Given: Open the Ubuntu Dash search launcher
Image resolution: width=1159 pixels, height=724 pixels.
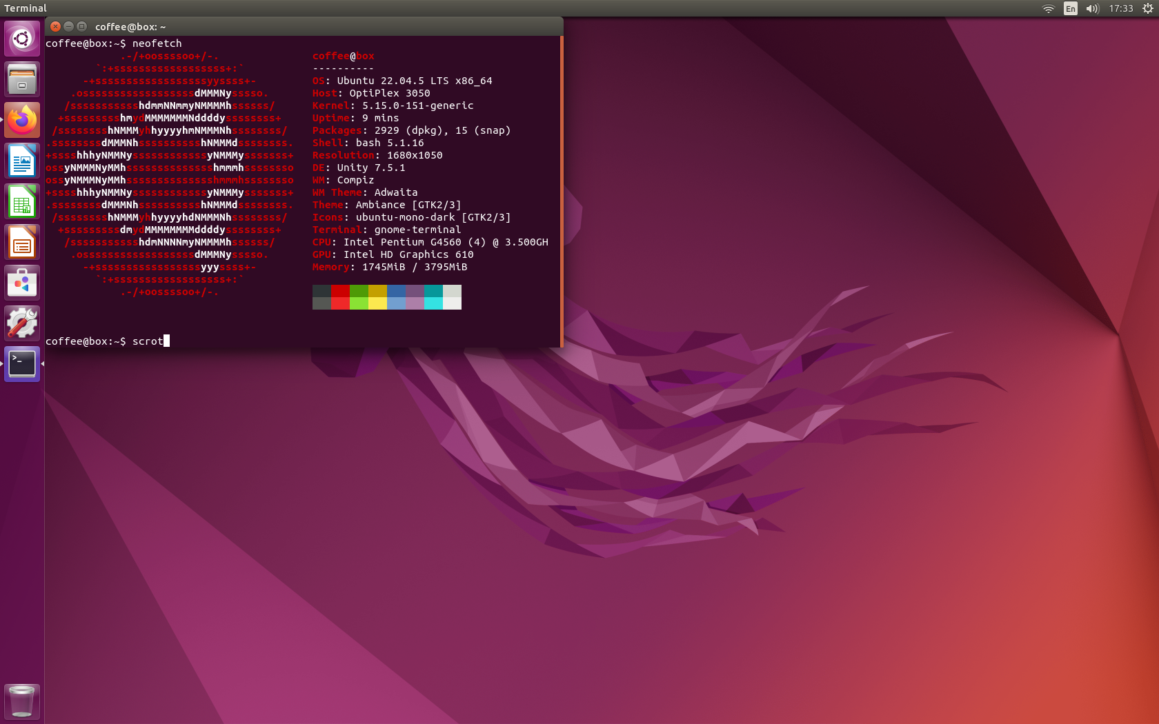Looking at the screenshot, I should (x=22, y=39).
